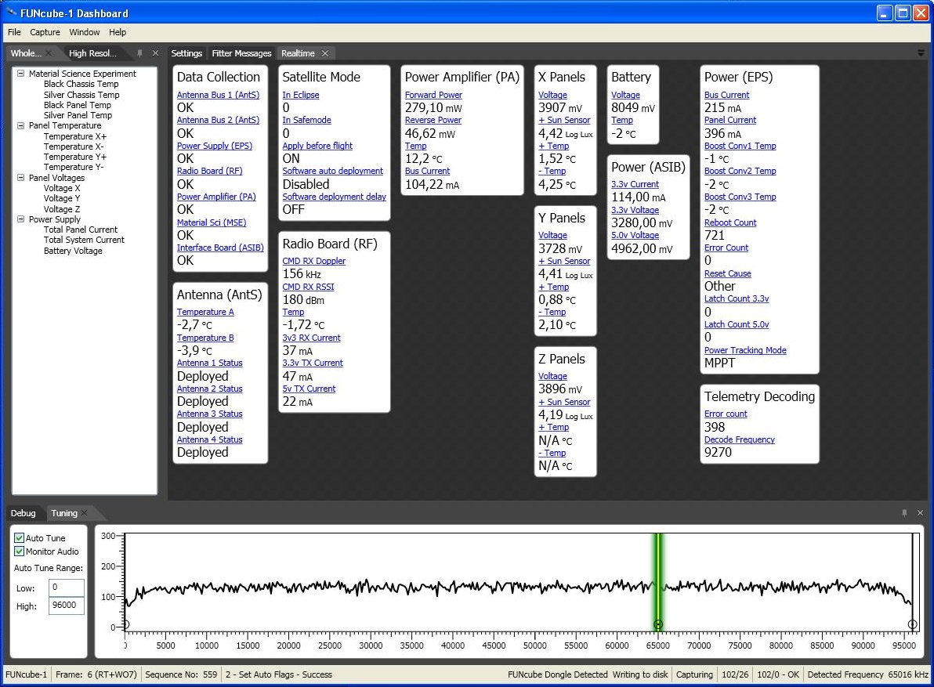Close the Whole... tab with its x icon
Screen dimensions: 934x687
(49, 53)
